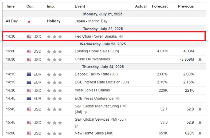This screenshot has height=138, width=210.
Task: Open Deposit Facility Rate (Jul) event
Action: (96, 74)
